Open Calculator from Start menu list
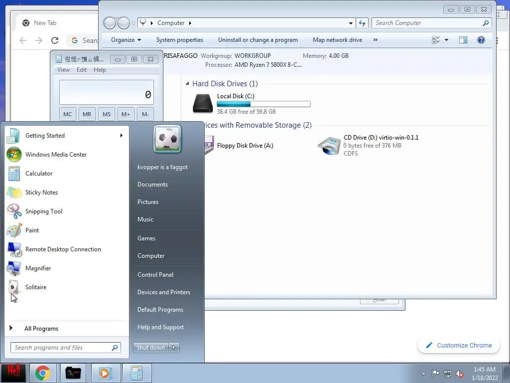 [x=67, y=173]
